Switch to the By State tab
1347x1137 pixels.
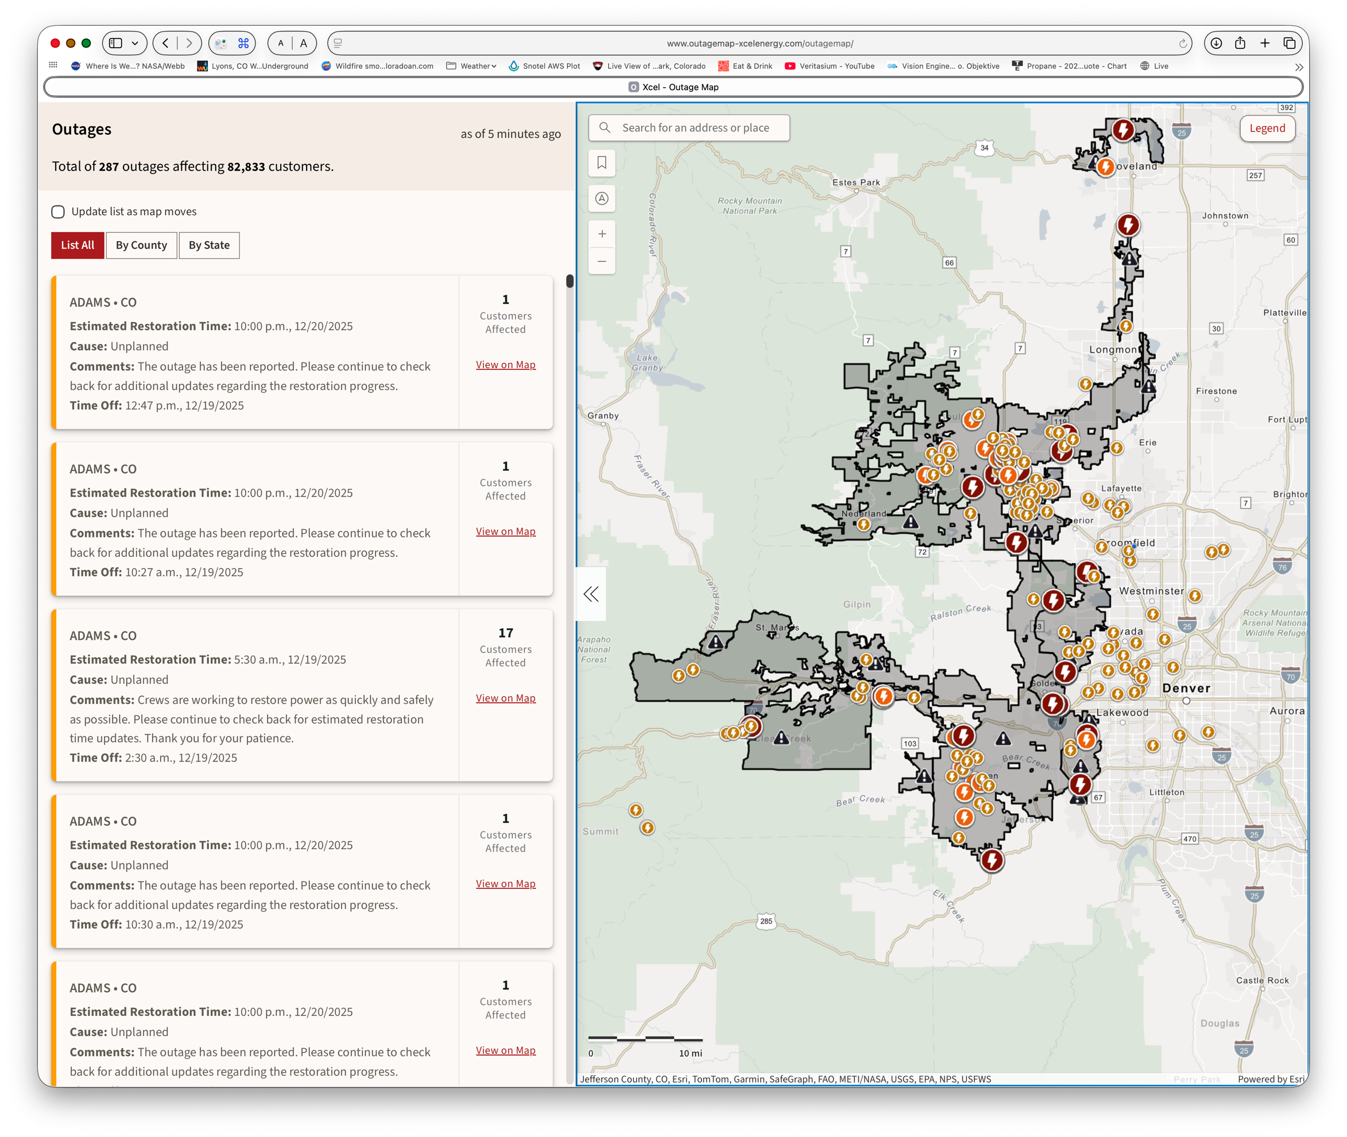point(209,245)
